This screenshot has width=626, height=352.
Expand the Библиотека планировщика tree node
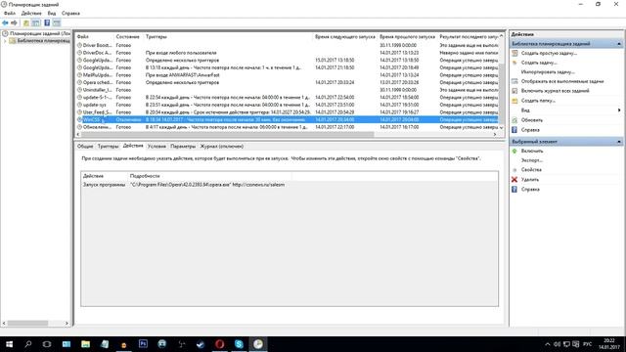pyautogui.click(x=5, y=41)
